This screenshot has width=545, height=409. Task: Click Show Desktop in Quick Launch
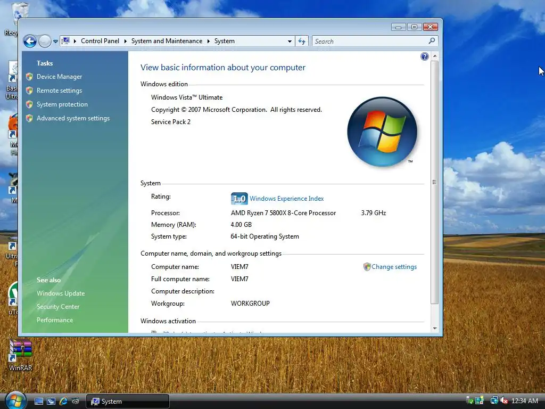(x=39, y=402)
